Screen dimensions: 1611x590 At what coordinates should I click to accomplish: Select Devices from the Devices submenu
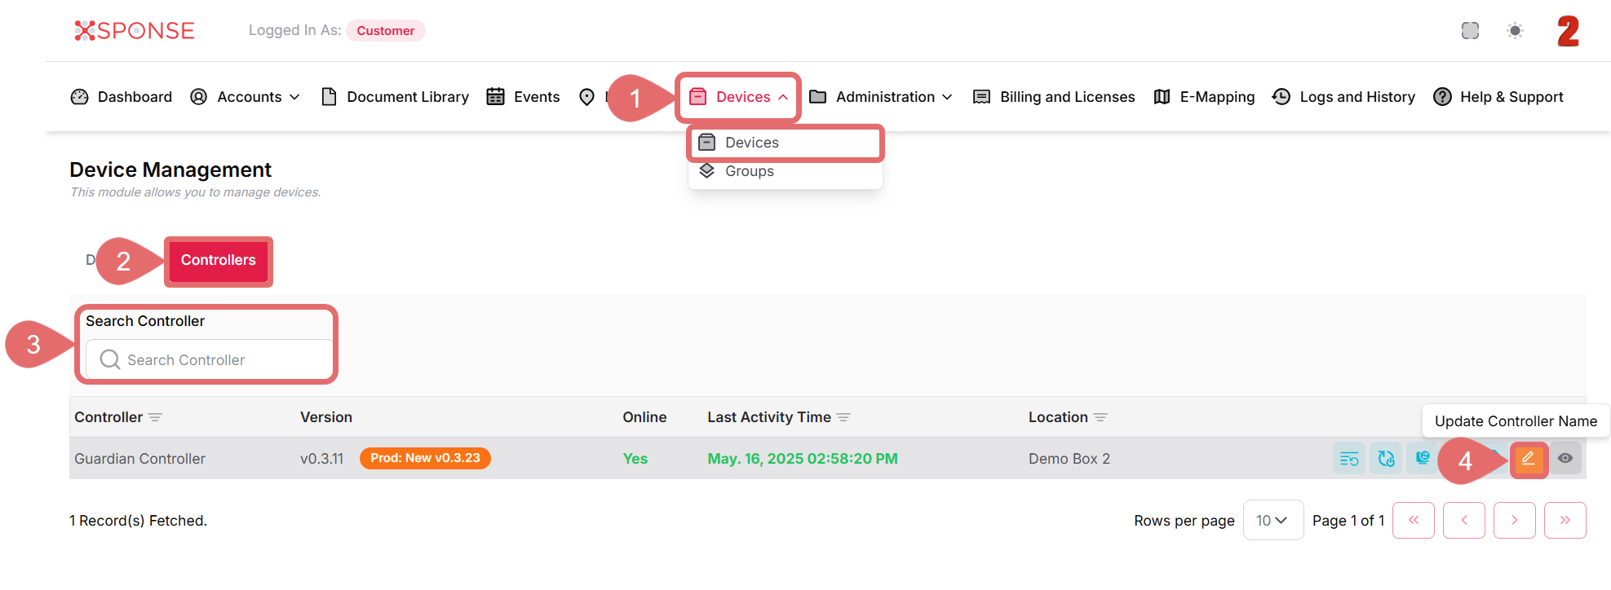point(751,143)
